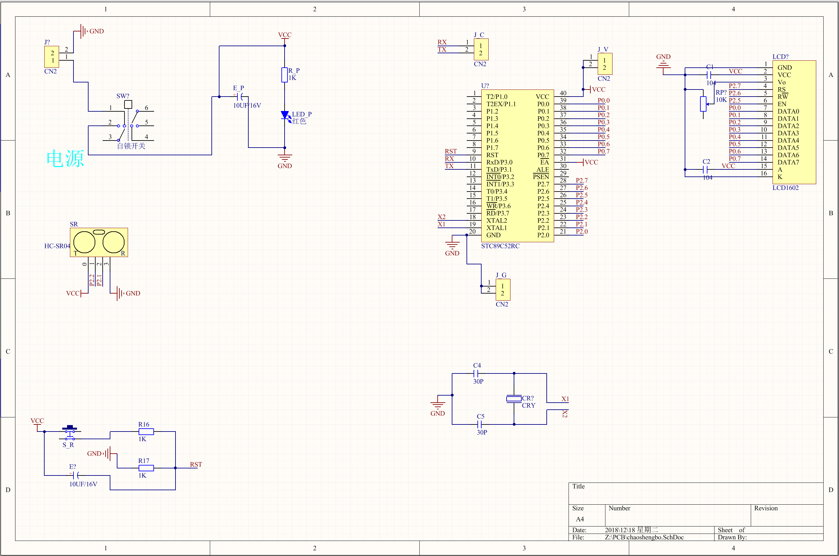Select the R17 1K resistor
This screenshot has width=839, height=556.
[146, 468]
